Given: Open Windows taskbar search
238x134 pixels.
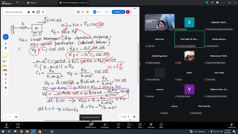Looking at the screenshot, I should (x=9, y=131).
